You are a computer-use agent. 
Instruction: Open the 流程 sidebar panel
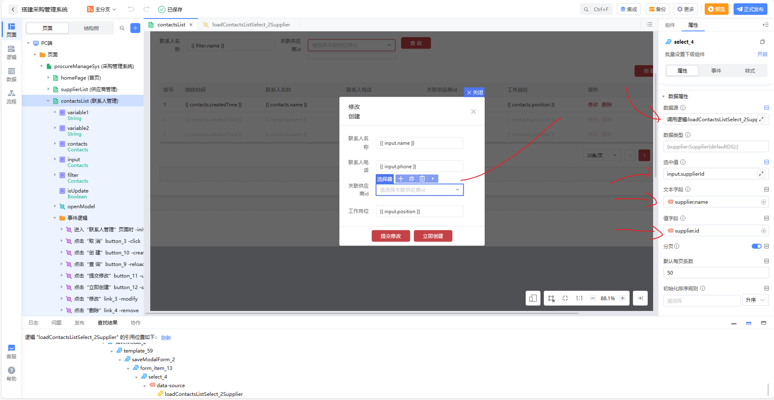tap(12, 97)
